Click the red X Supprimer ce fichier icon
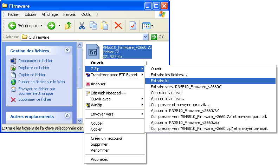Image resolution: width=278 pixels, height=165 pixels. click(x=13, y=100)
